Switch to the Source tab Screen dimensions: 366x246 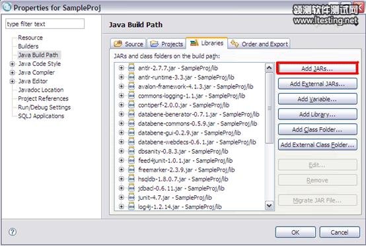coord(128,44)
